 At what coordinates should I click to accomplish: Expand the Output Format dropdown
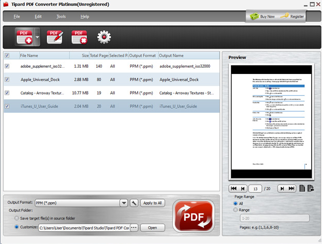point(124,203)
